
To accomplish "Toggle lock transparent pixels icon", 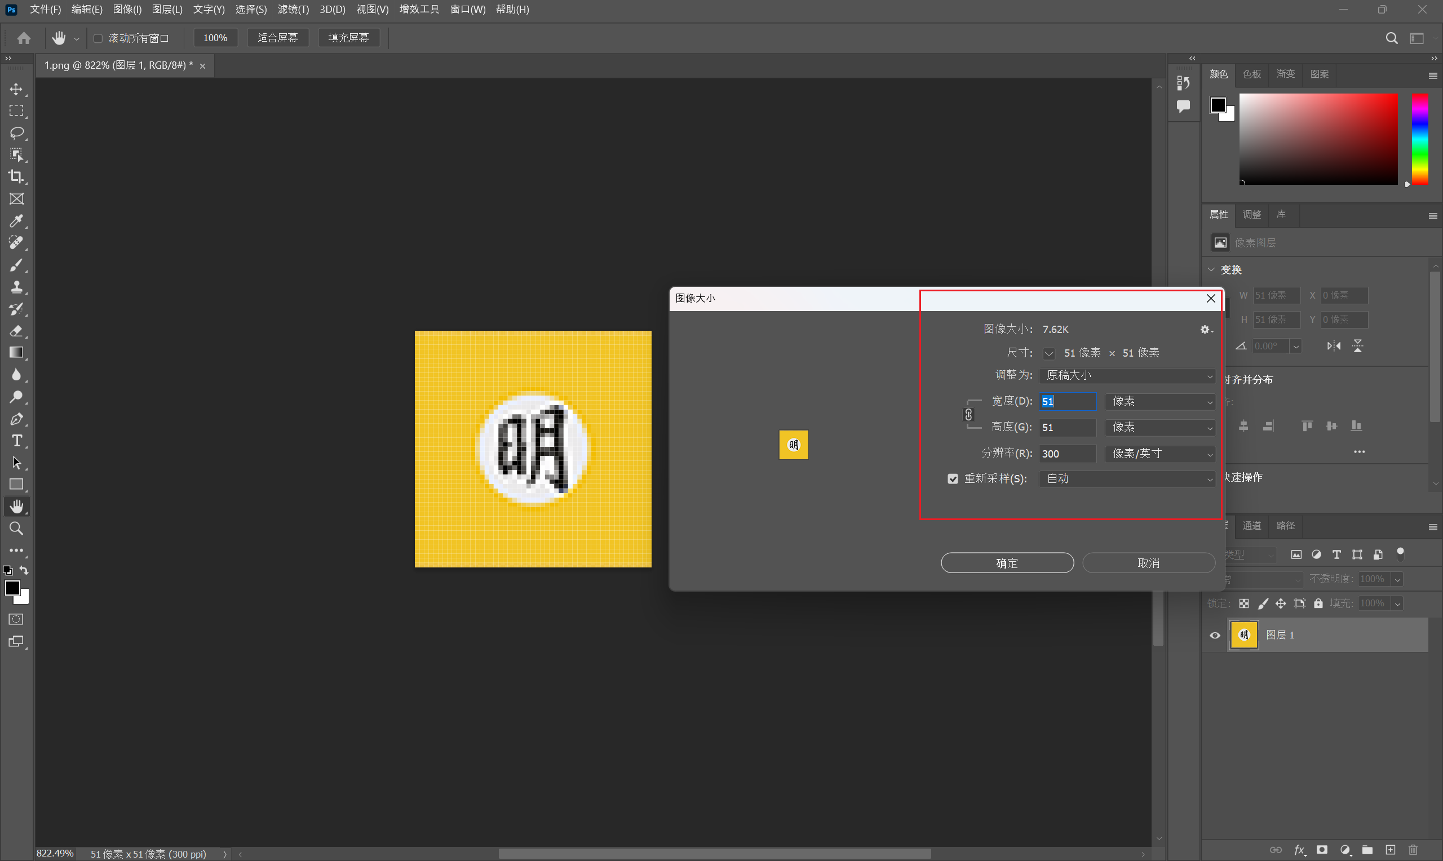I will (1244, 603).
